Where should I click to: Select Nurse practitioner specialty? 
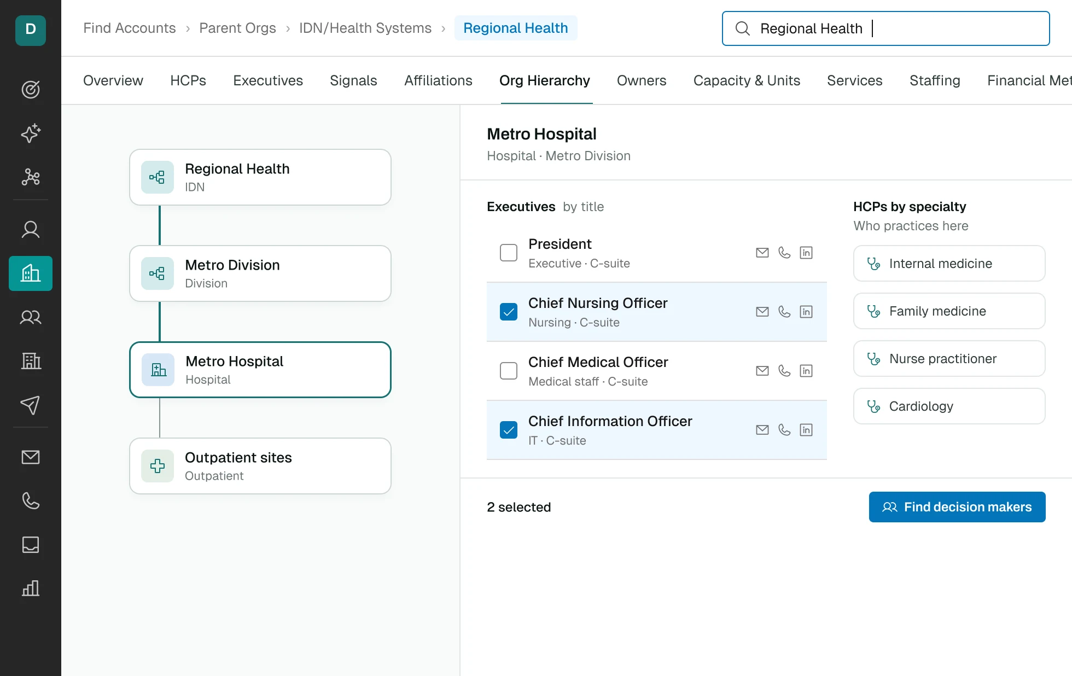(x=949, y=359)
